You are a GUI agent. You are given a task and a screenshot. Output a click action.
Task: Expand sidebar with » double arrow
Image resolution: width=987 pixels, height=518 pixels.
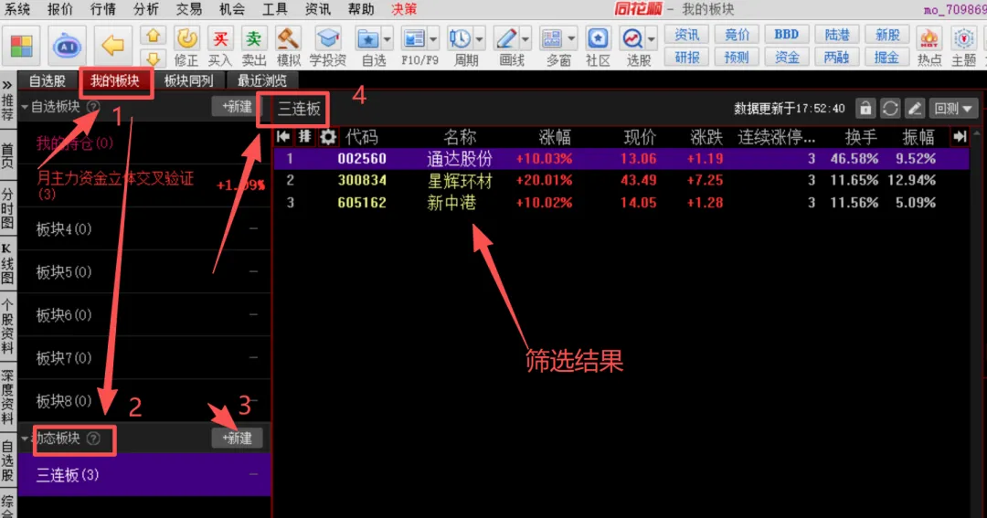[x=7, y=84]
